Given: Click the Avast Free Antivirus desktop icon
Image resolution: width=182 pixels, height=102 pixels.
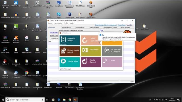Looking at the screenshot, I should point(16,39).
